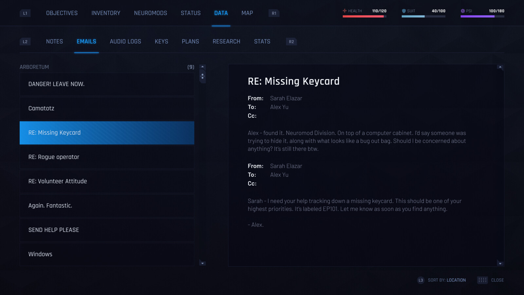Collapse the ARBORETUM email group header
Screen dimensions: 524x295
coord(34,67)
